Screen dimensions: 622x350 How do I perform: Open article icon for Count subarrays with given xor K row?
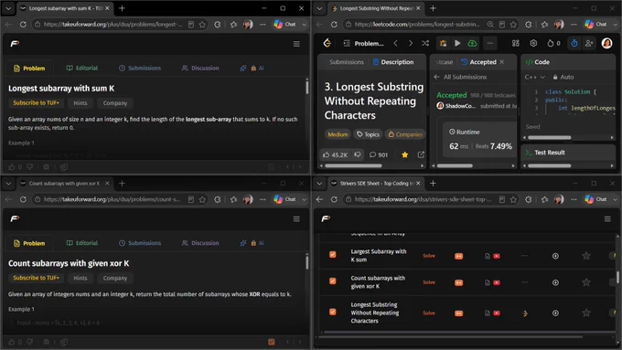488,282
